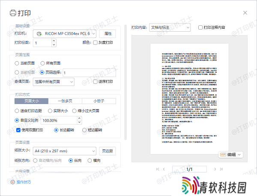Select 页码选择 radio button

click(x=42, y=72)
